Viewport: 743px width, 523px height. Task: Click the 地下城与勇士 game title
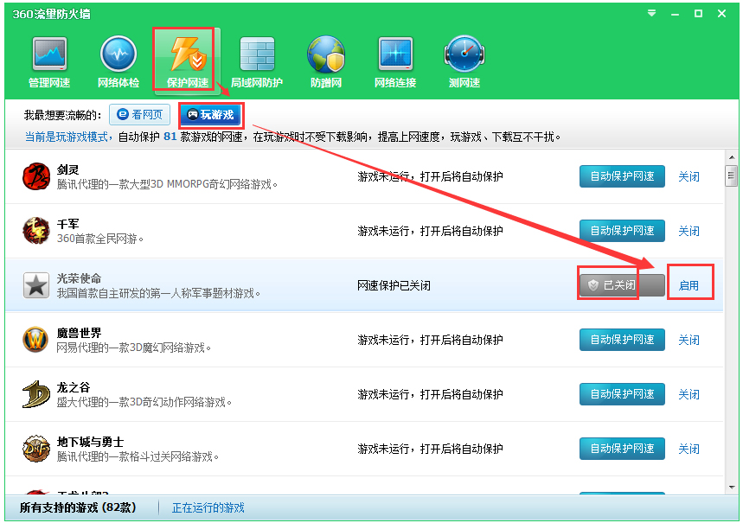(90, 442)
